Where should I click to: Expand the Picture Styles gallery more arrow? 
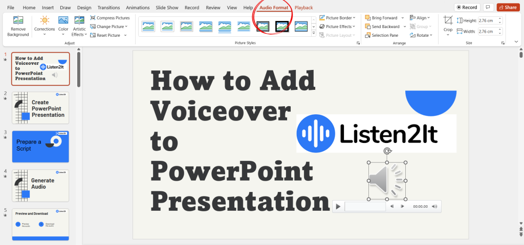click(x=314, y=33)
